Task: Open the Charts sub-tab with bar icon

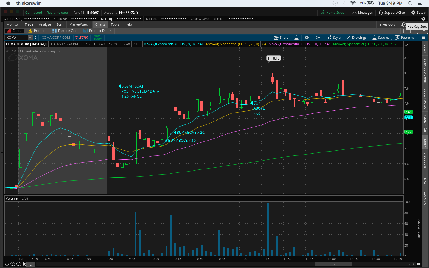Action: (x=14, y=31)
